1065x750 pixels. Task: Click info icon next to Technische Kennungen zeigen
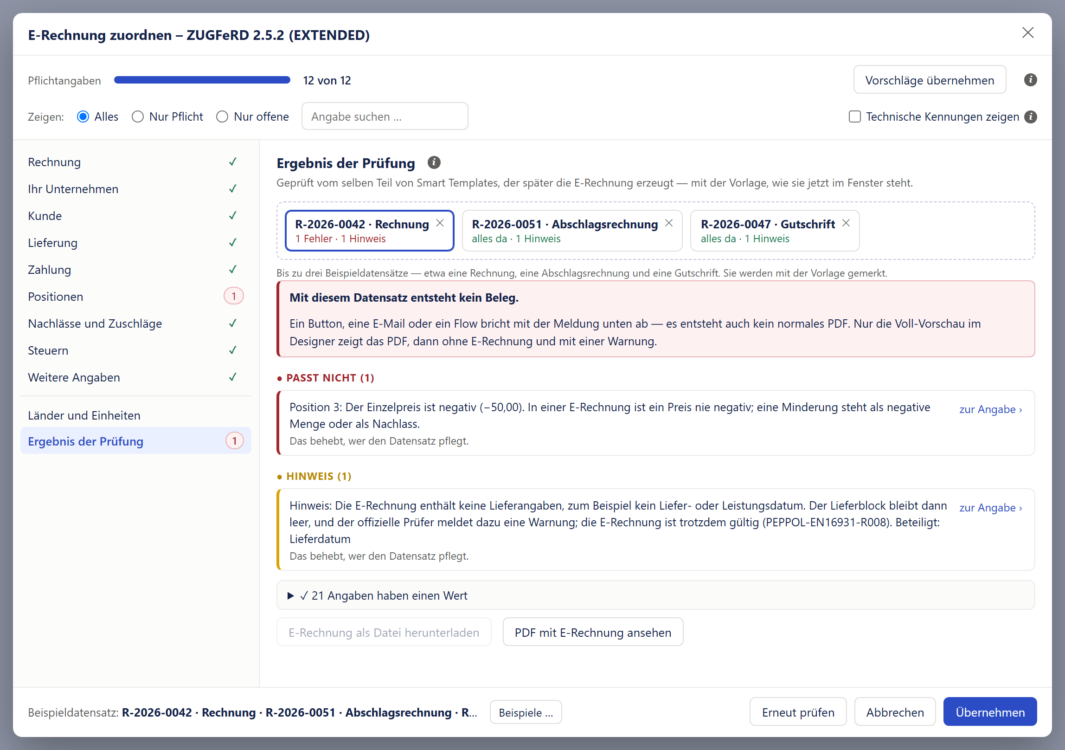coord(1030,116)
